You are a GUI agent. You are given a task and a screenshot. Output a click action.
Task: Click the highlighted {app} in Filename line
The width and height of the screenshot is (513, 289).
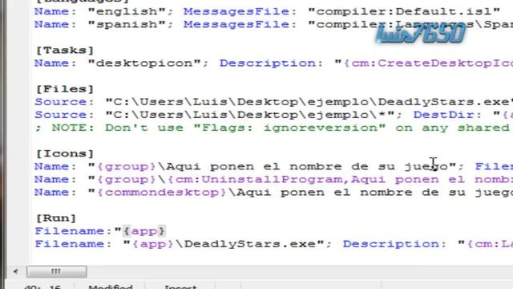144,231
